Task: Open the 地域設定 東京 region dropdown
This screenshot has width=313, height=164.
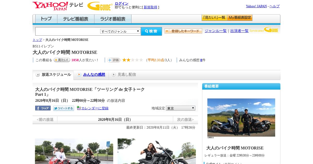Action: pyautogui.click(x=180, y=108)
